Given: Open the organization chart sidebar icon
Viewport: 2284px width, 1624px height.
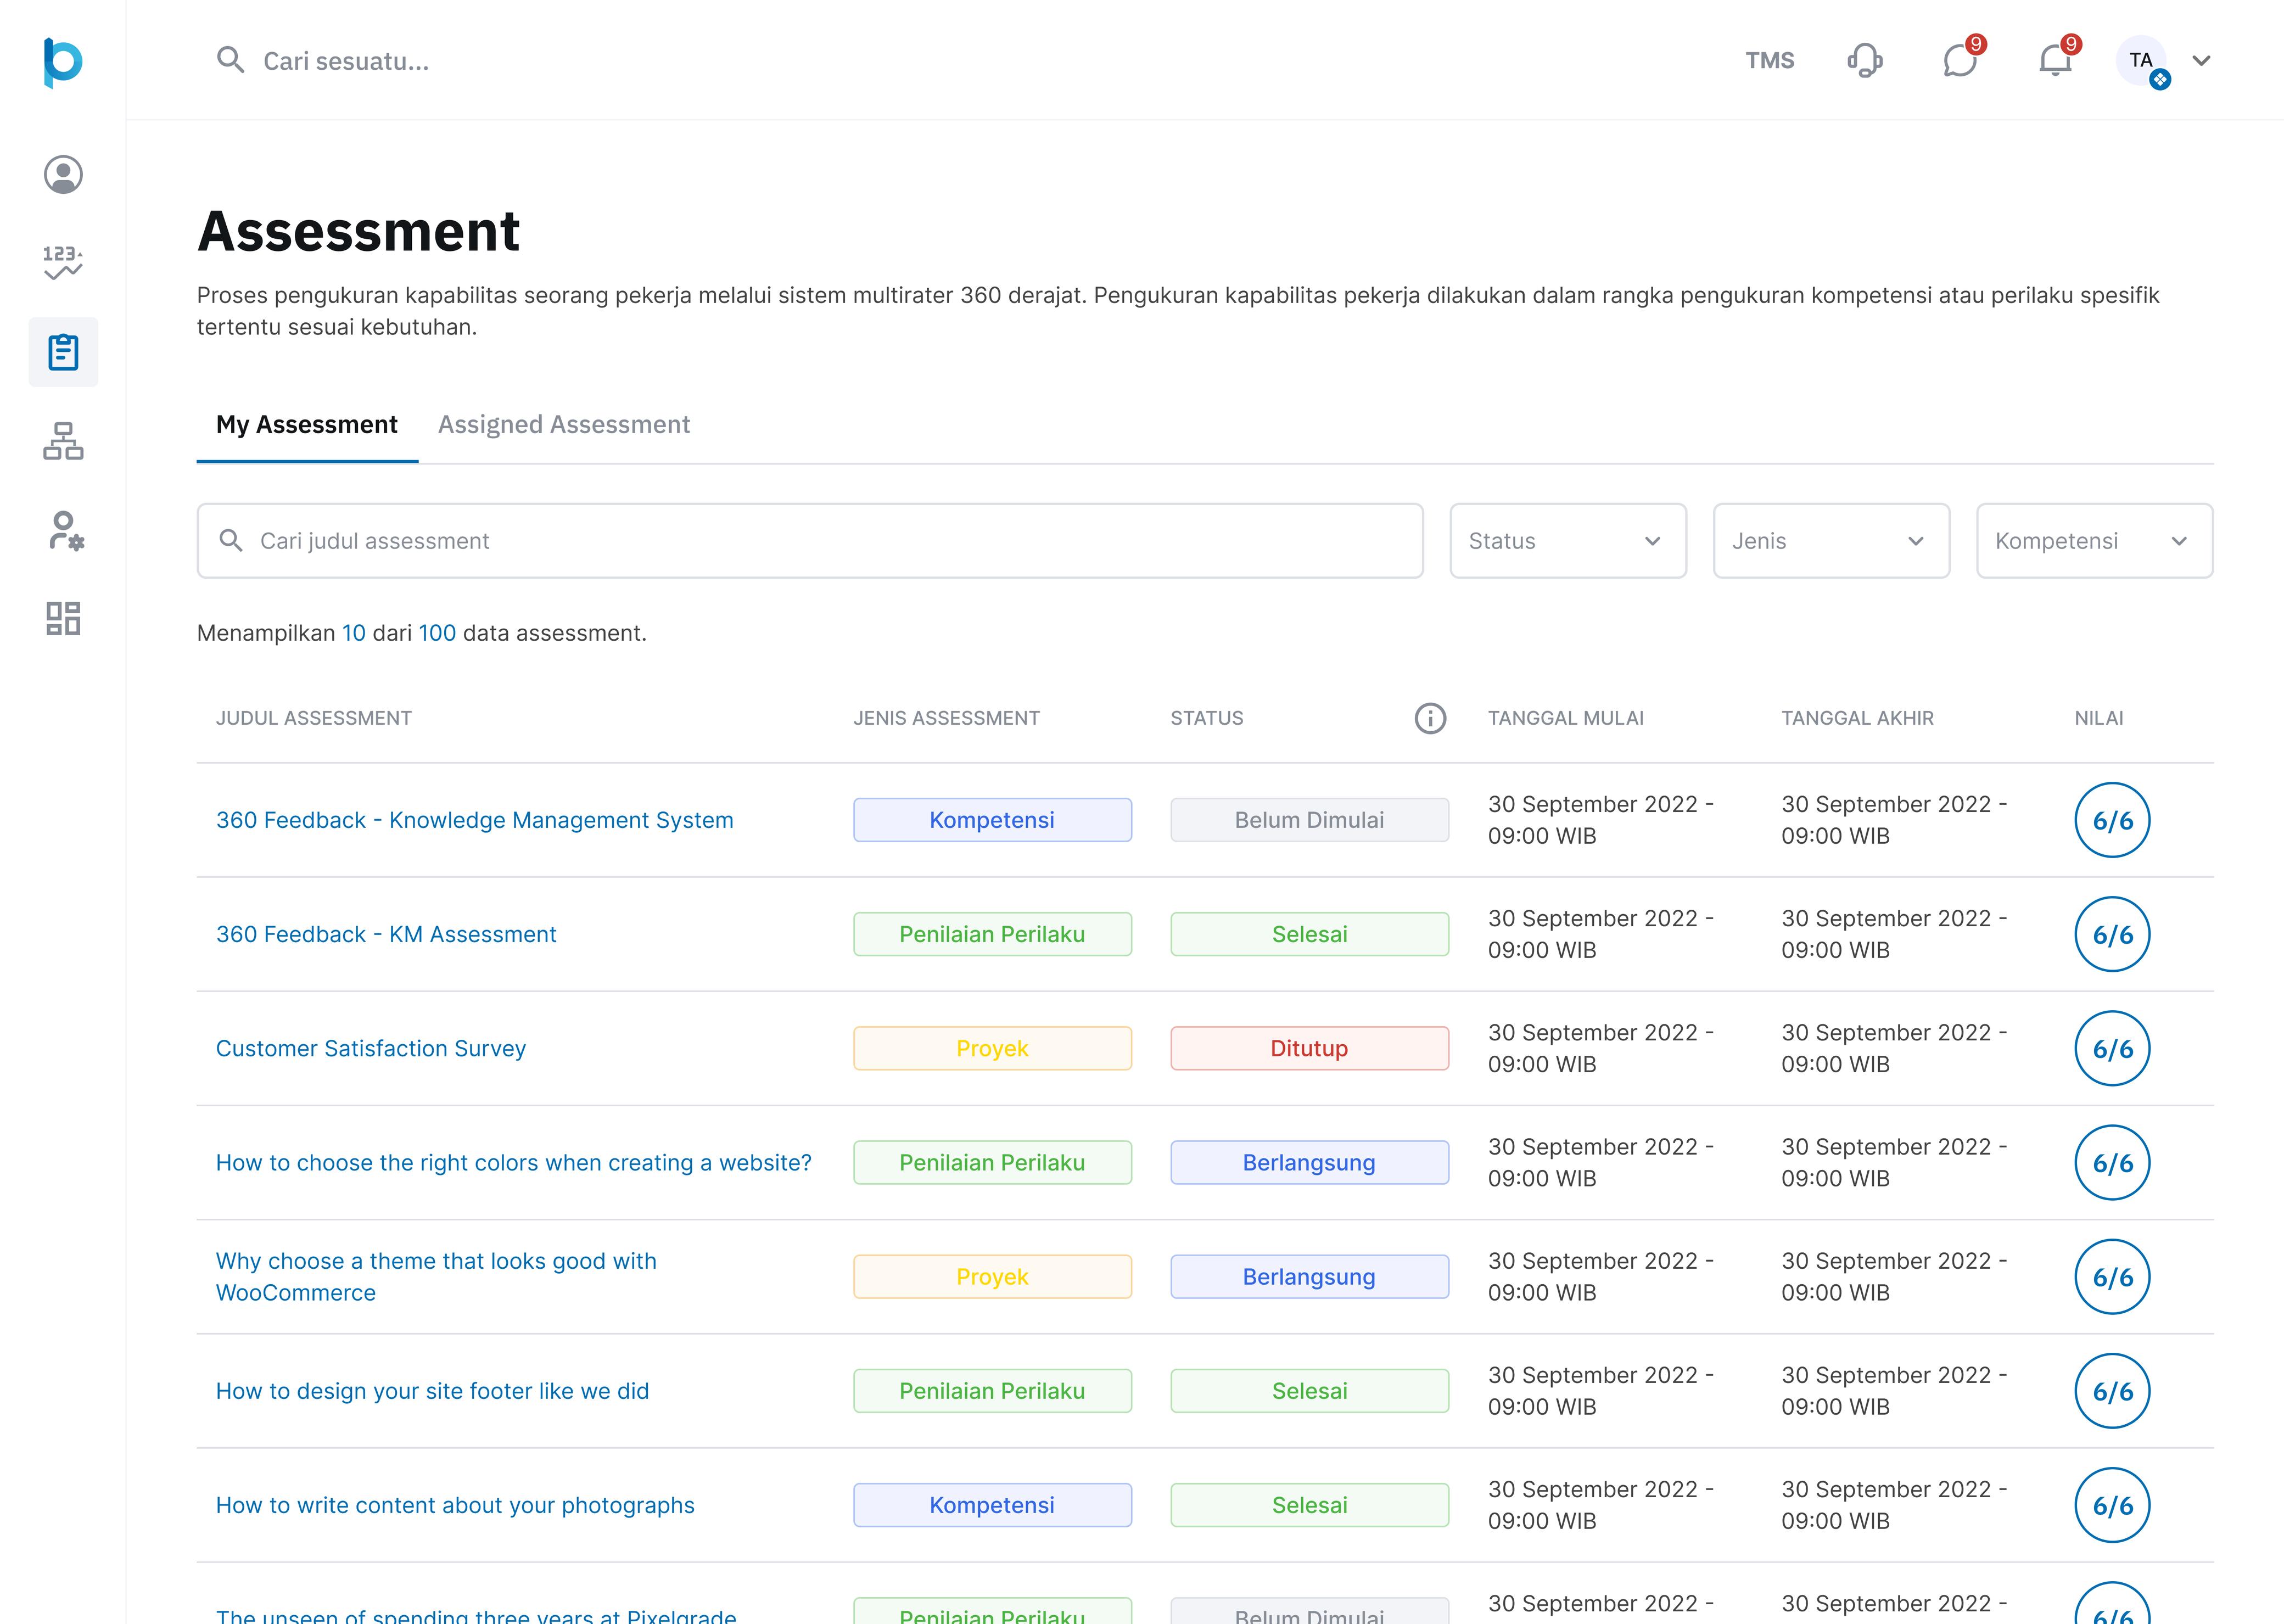Looking at the screenshot, I should (63, 440).
